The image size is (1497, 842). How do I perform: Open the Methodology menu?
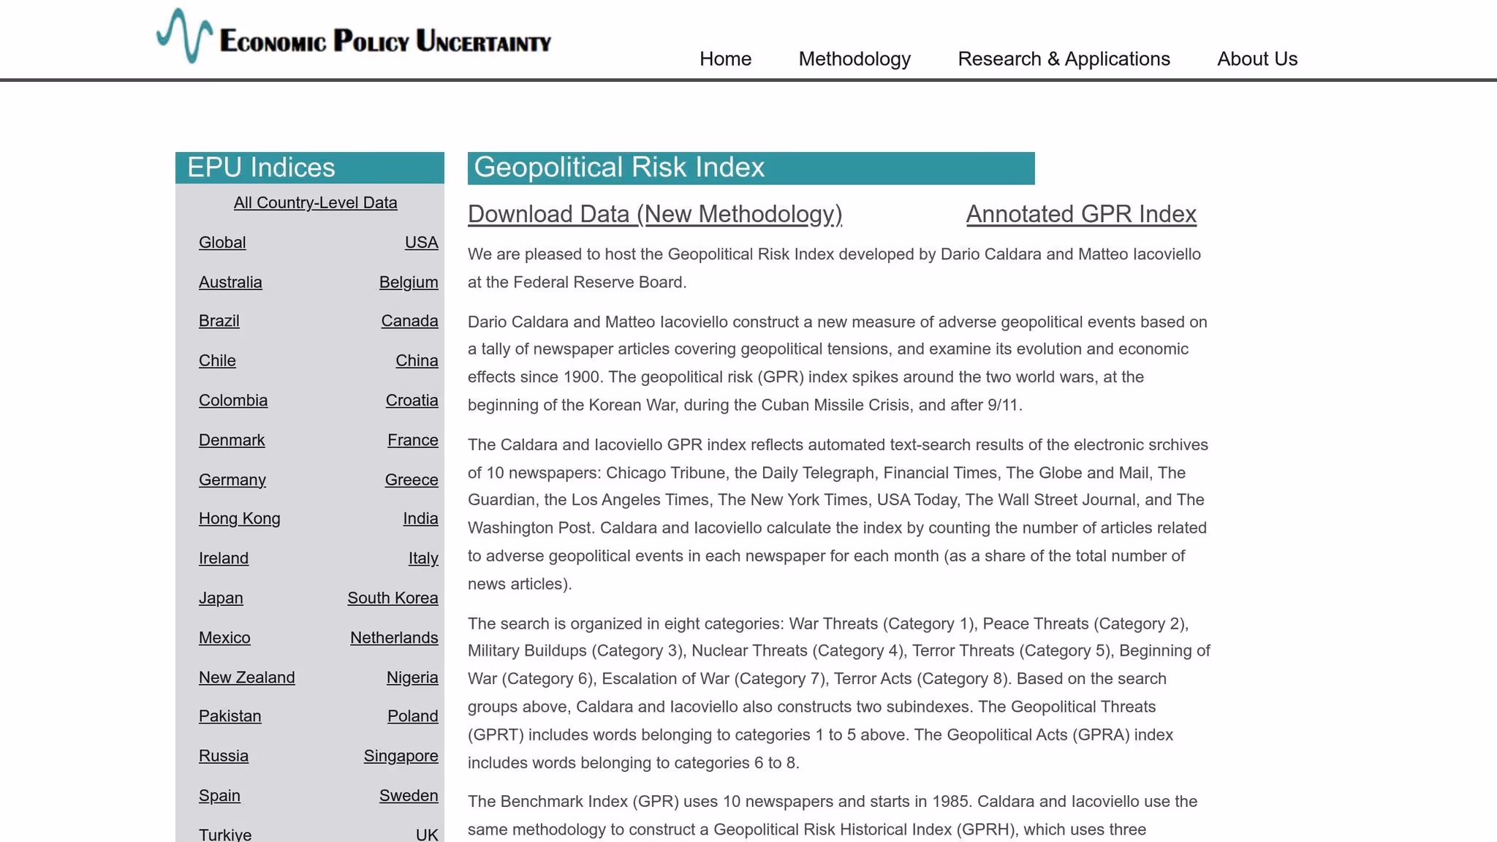coord(854,59)
